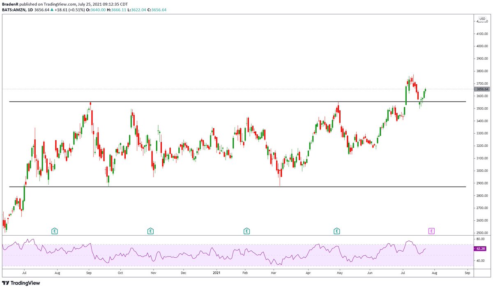Click the TradingView logo at bottom left

pos(21,283)
